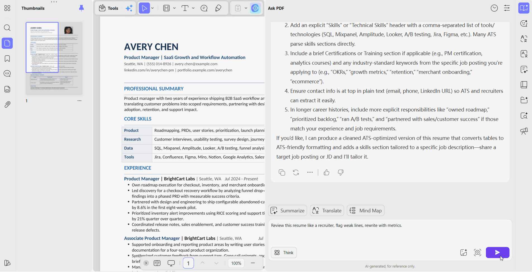Copy the AI response with the copy icon
This screenshot has width=532, height=272.
pos(282,173)
